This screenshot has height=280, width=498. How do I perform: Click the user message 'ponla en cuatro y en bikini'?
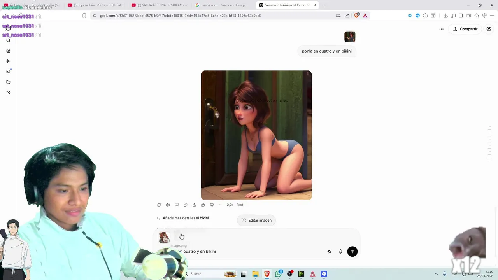pyautogui.click(x=327, y=51)
